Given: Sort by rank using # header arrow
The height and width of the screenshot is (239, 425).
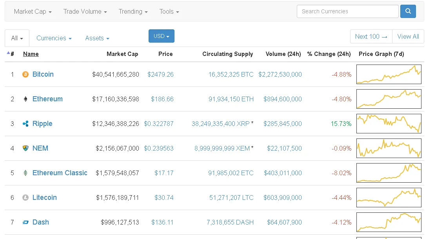Looking at the screenshot, I should [x=8, y=53].
